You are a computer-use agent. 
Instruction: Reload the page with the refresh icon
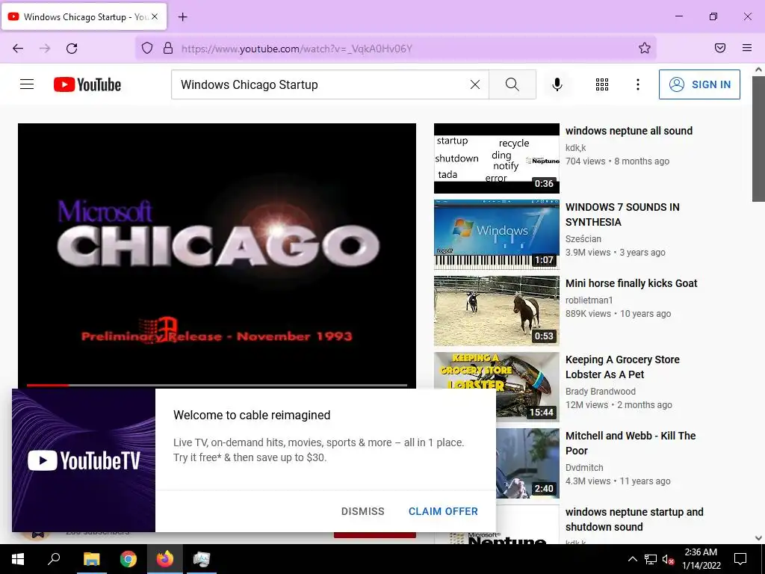pyautogui.click(x=72, y=49)
